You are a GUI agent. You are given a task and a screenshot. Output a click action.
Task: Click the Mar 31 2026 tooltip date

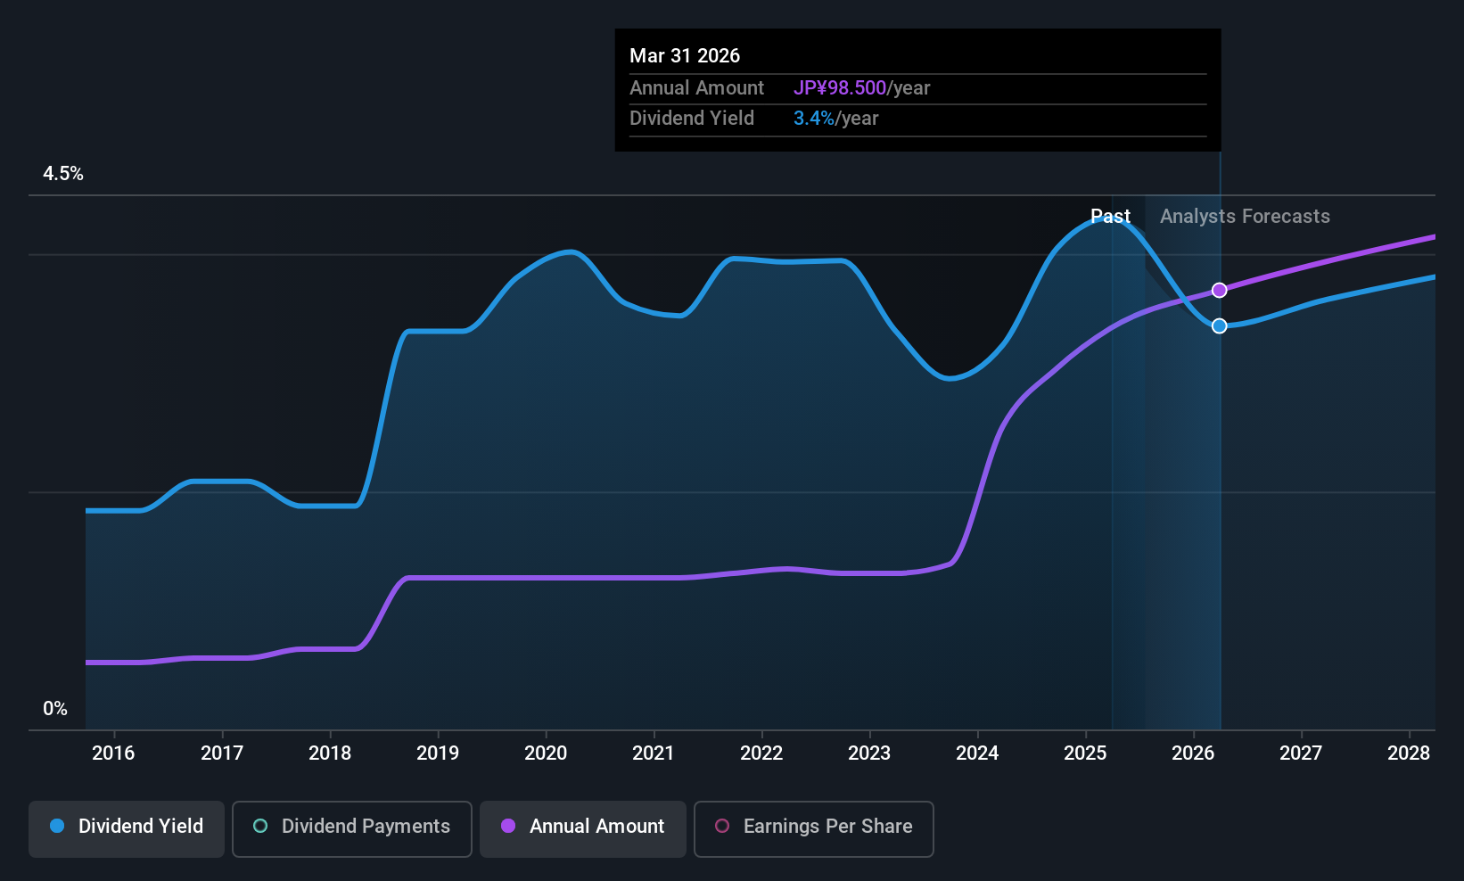pyautogui.click(x=685, y=55)
